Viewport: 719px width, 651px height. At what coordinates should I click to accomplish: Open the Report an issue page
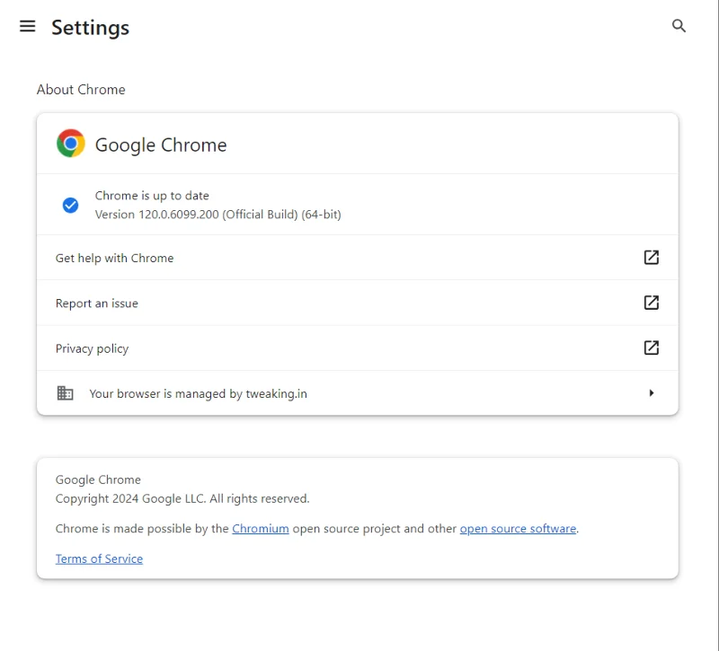96,303
